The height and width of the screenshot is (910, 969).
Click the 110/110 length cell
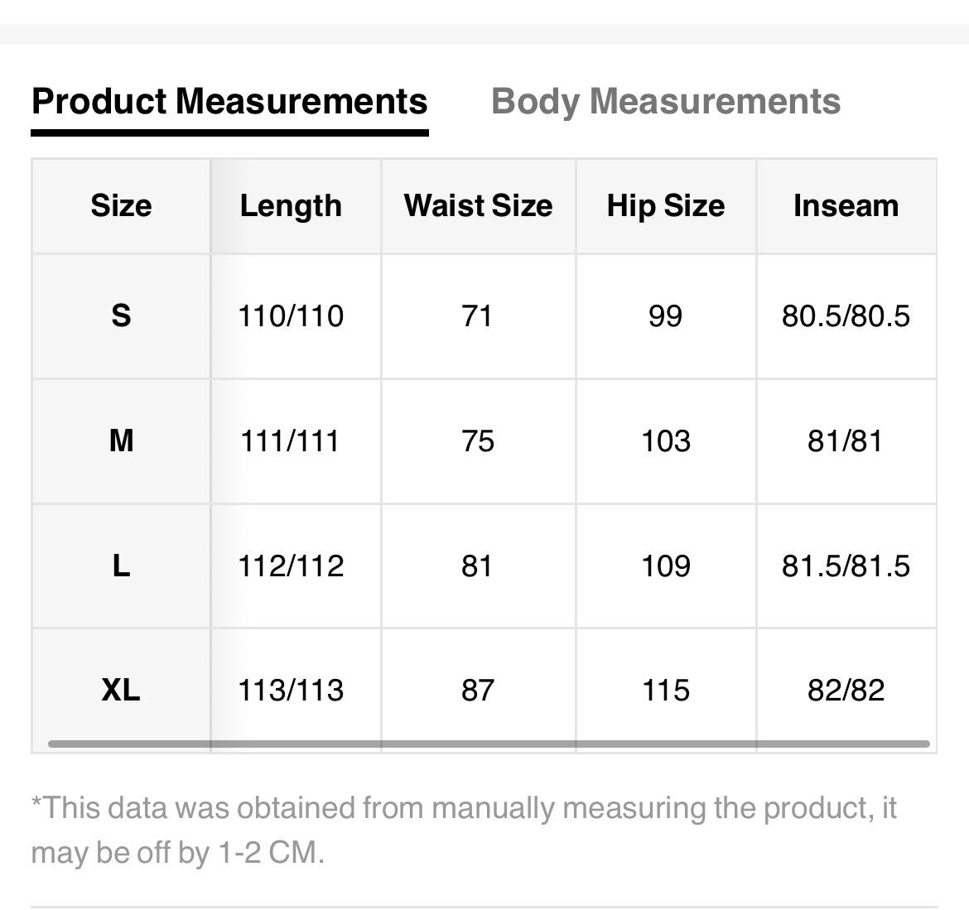click(291, 315)
